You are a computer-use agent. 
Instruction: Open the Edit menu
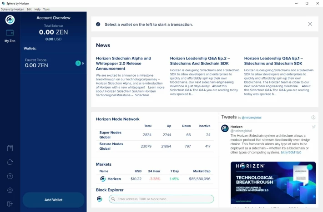(29, 9)
